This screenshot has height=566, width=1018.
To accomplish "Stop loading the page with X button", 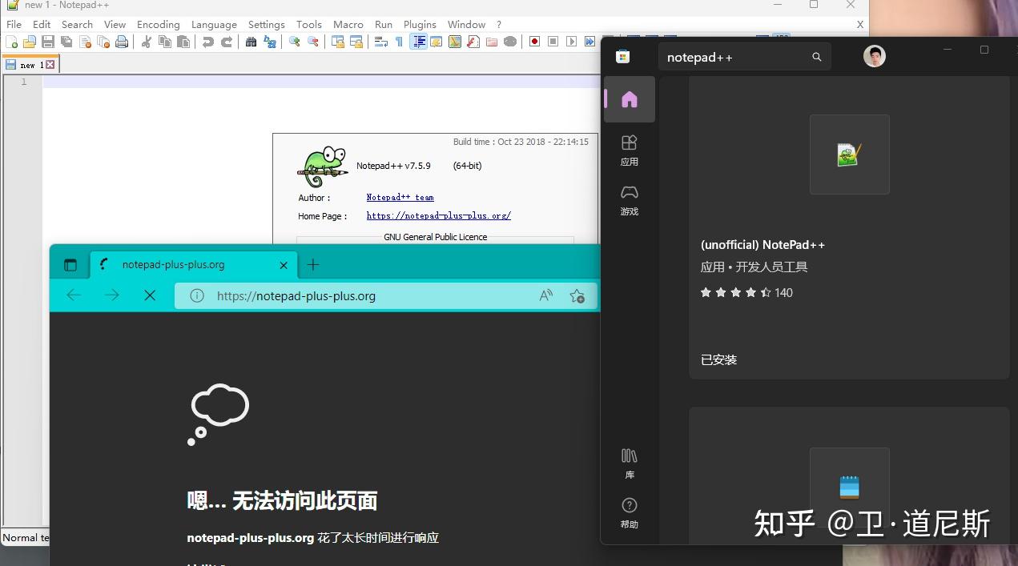I will click(x=149, y=295).
